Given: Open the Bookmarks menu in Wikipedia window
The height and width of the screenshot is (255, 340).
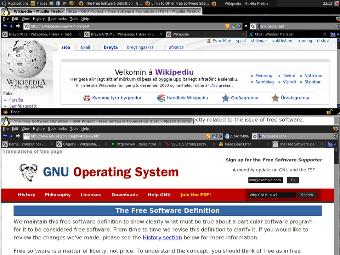Looking at the screenshot, I should pos(57,19).
